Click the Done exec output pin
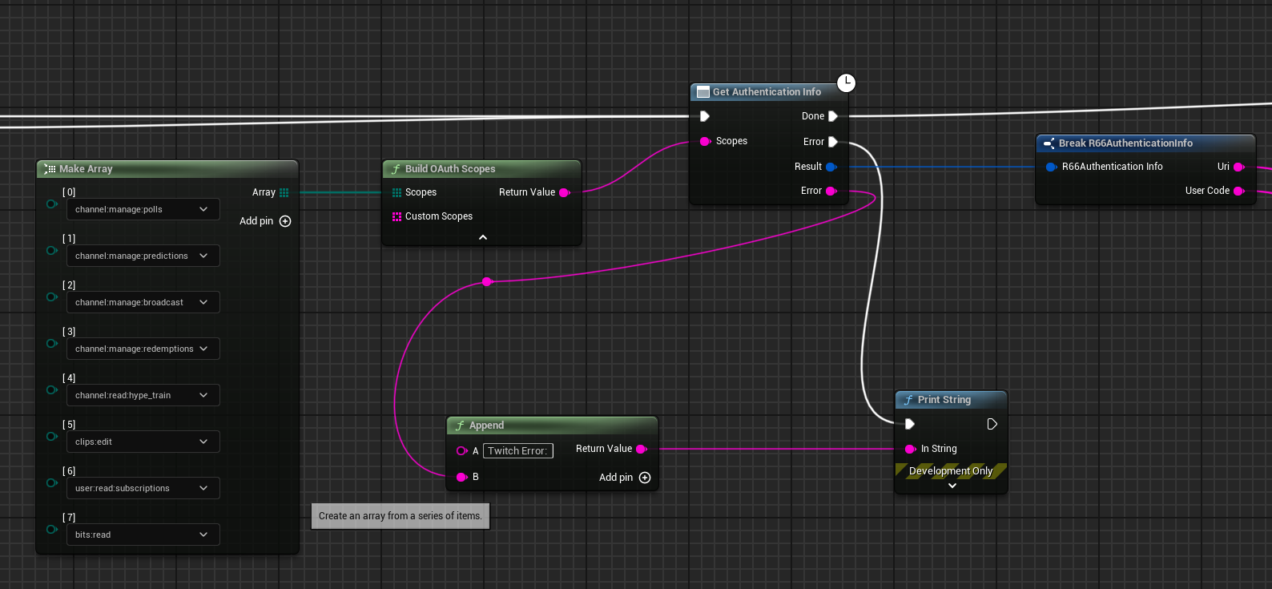This screenshot has height=589, width=1272. click(x=833, y=116)
